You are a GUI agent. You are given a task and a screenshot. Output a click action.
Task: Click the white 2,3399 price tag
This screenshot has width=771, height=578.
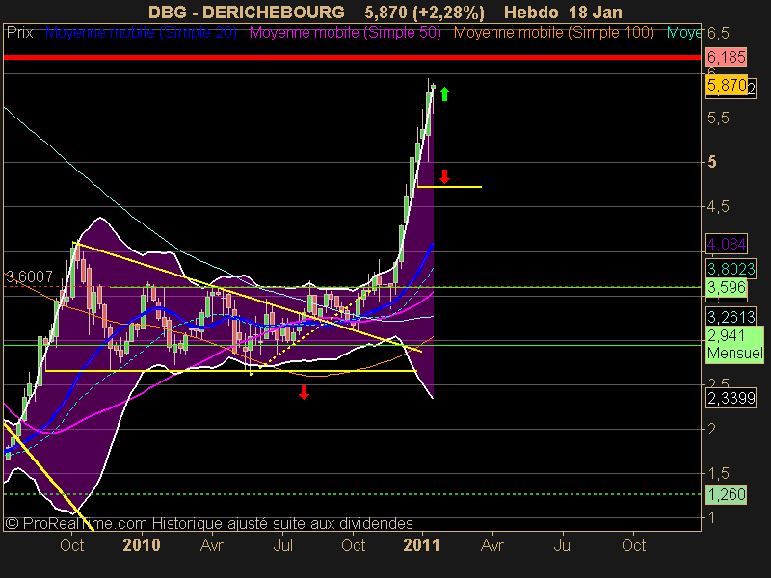coord(731,398)
